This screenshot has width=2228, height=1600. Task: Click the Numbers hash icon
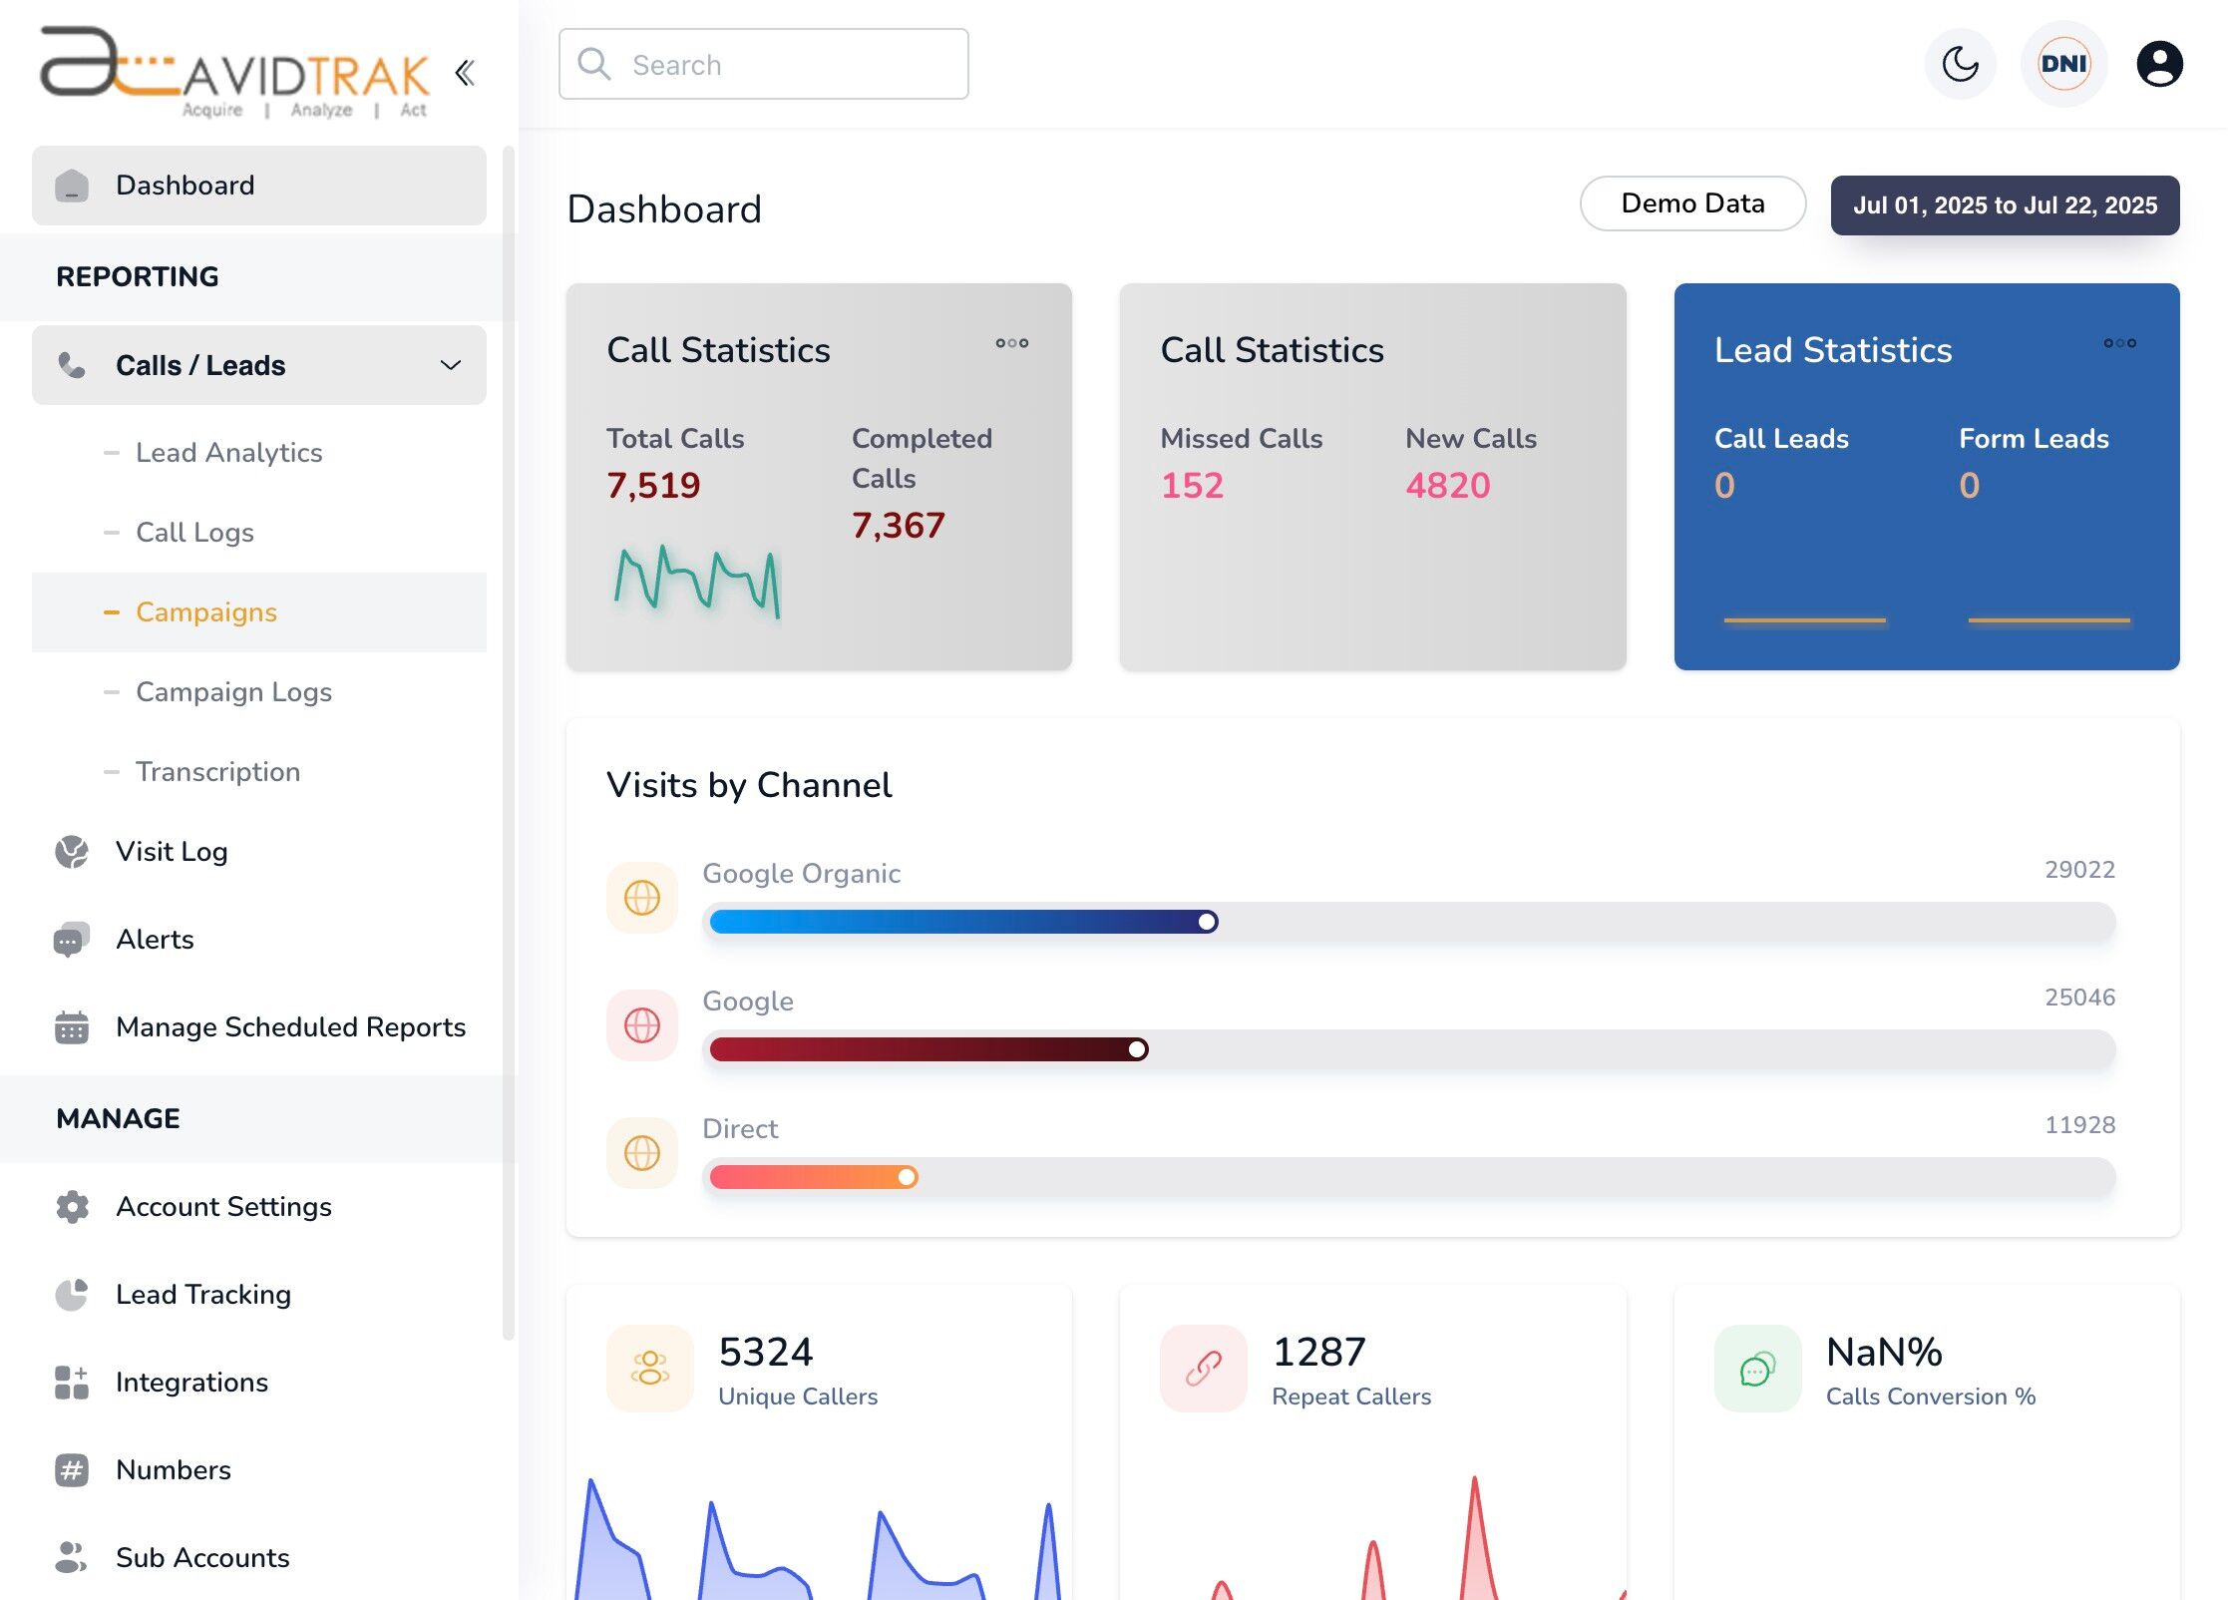[x=71, y=1469]
